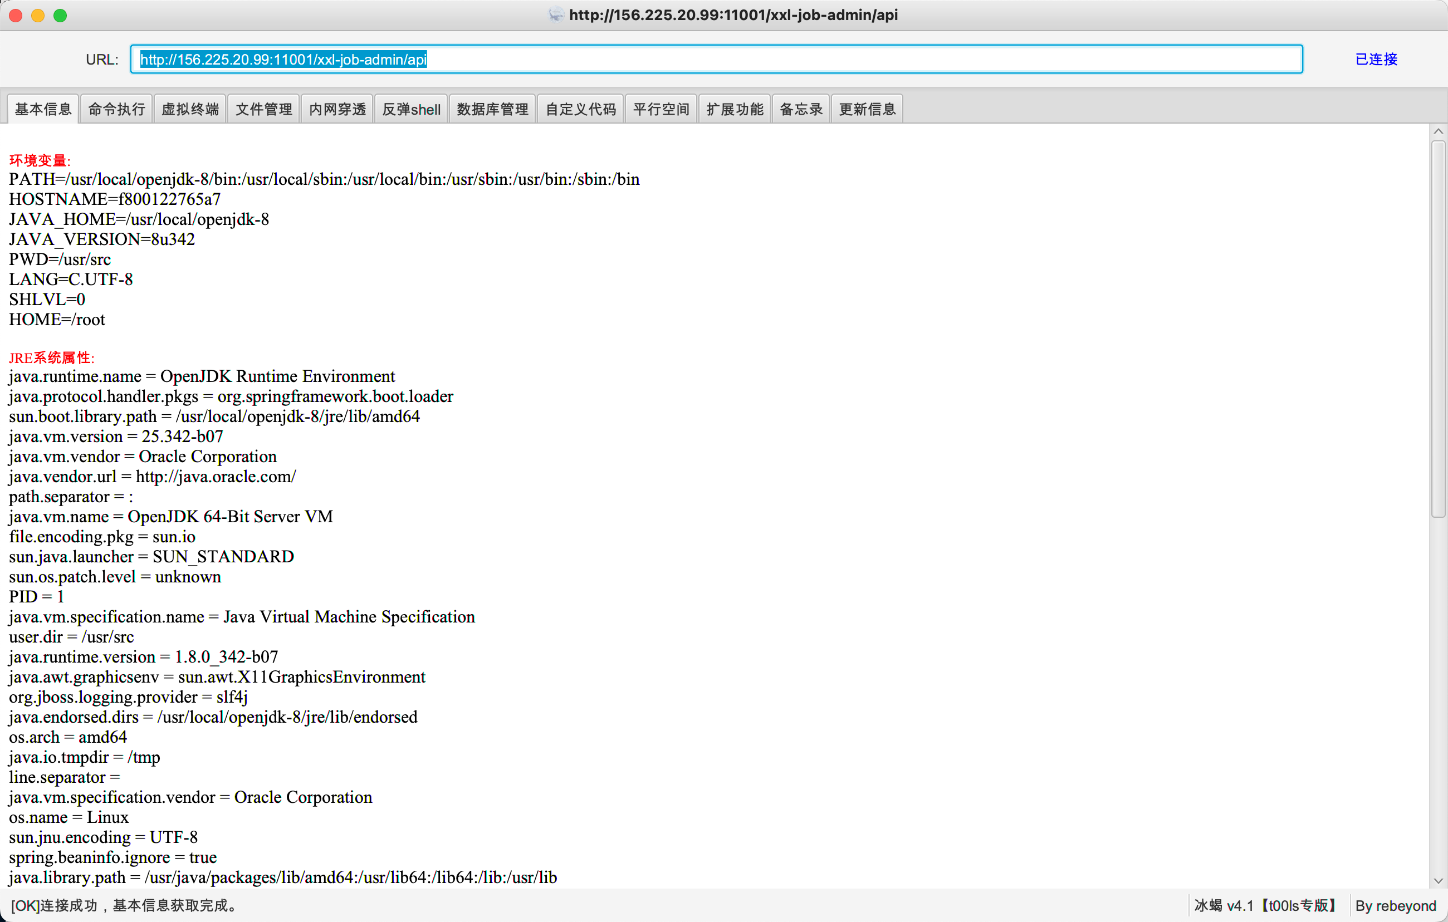Click the yellow minimize window button
Screen dimensions: 1448x922
tap(38, 16)
